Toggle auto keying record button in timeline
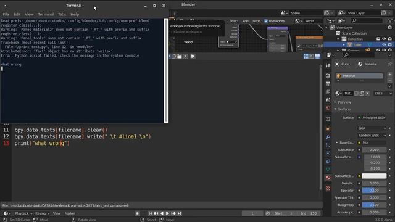Image resolution: width=395 pixels, height=222 pixels. [x=137, y=213]
